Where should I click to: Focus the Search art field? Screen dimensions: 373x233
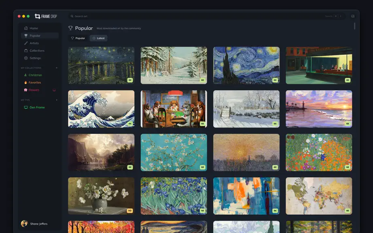tap(206, 16)
